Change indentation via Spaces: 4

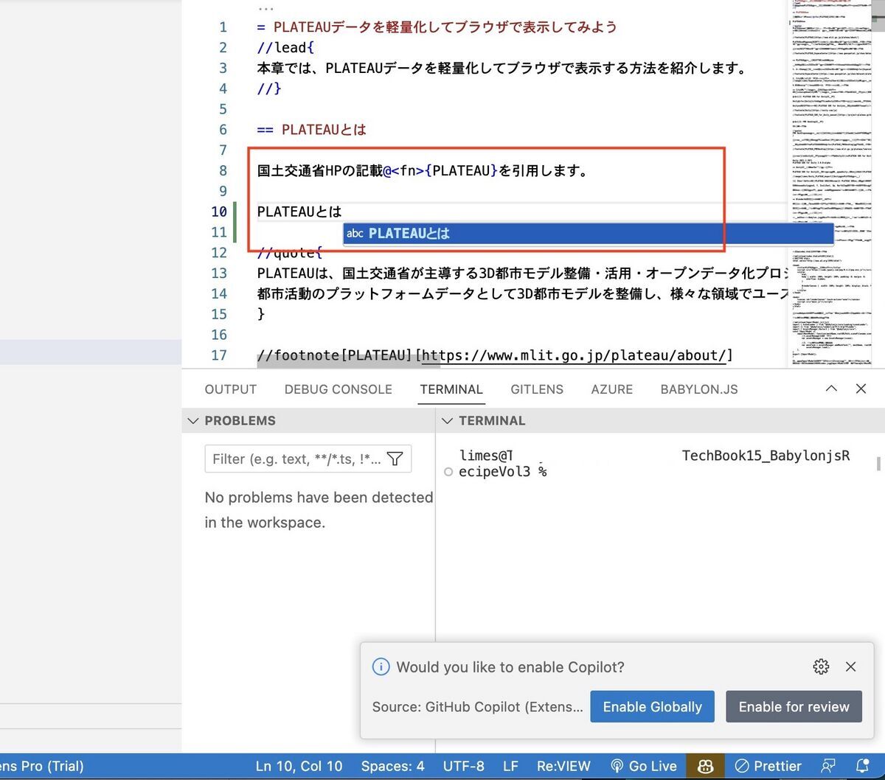coord(392,766)
